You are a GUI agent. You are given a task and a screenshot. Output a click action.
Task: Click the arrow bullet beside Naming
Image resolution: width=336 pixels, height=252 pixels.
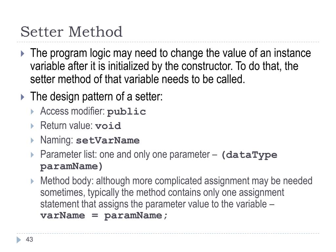[x=32, y=140]
